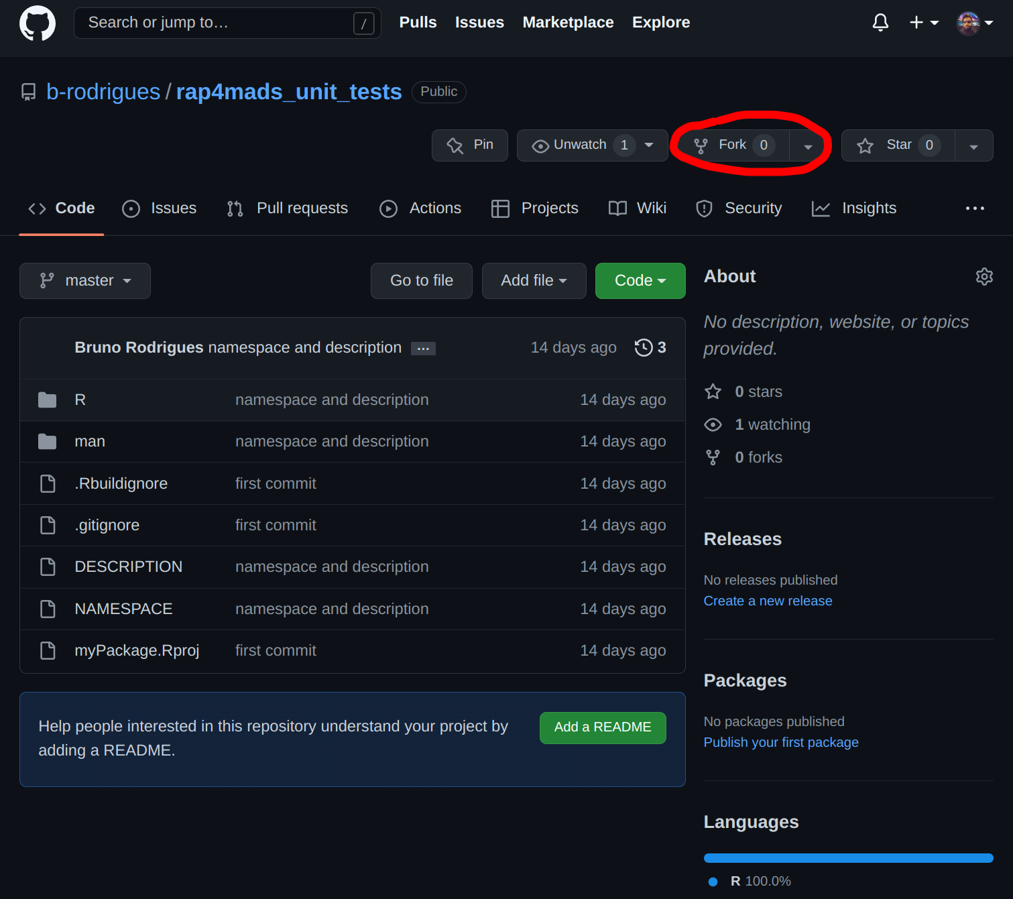Screen dimensions: 1013x899
Task: Open the green Code dropdown
Action: 640,281
